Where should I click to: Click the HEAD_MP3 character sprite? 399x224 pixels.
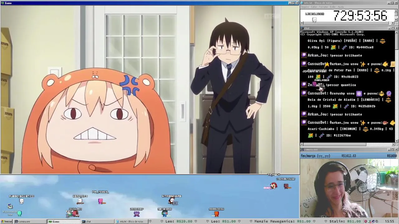pyautogui.click(x=80, y=201)
